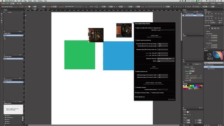
Task: Open Page menu
Action: pos(25,1)
